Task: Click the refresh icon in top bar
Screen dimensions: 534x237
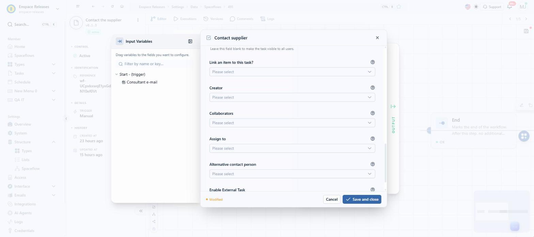Action: click(x=112, y=6)
